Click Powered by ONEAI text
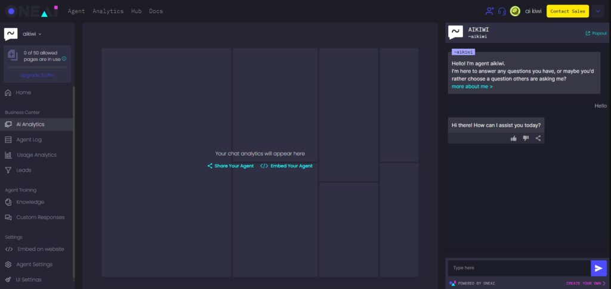 [477, 284]
